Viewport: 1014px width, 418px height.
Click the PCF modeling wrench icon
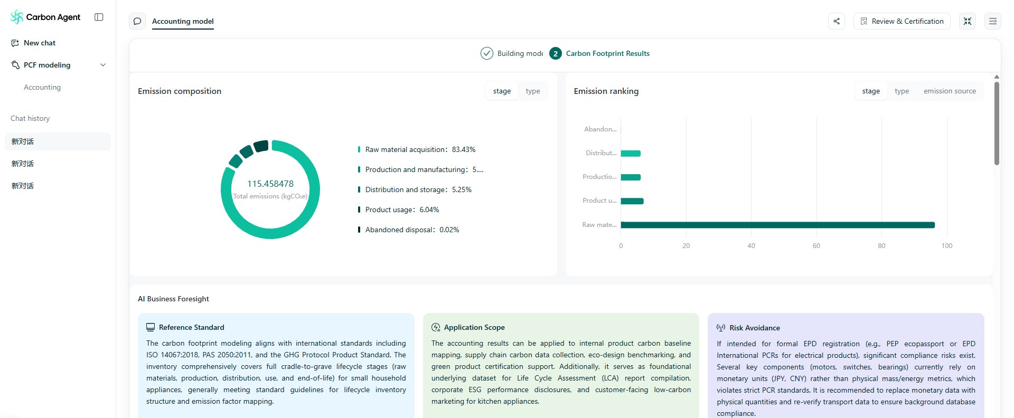15,65
